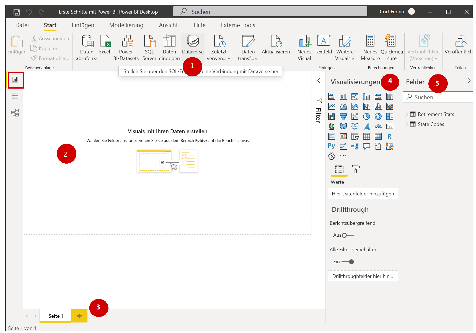Toggle the Alle Filter beibehalten switch
Image resolution: width=476 pixels, height=333 pixels.
348,262
